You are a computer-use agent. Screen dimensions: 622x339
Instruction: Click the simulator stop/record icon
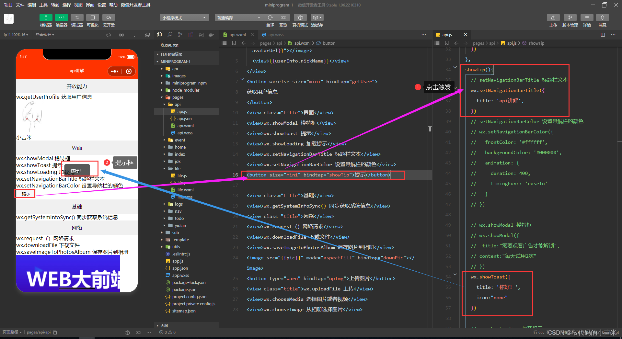coord(121,35)
